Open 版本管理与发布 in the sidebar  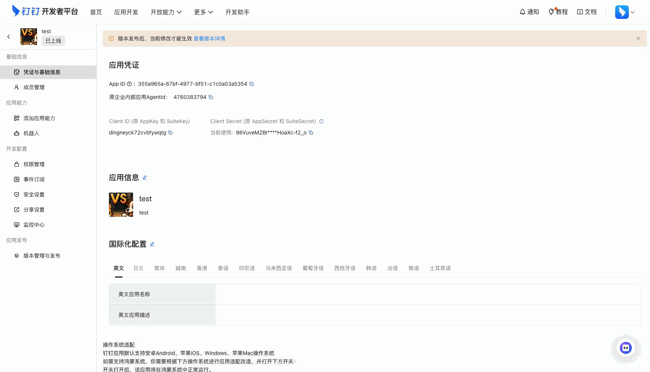(x=48, y=256)
